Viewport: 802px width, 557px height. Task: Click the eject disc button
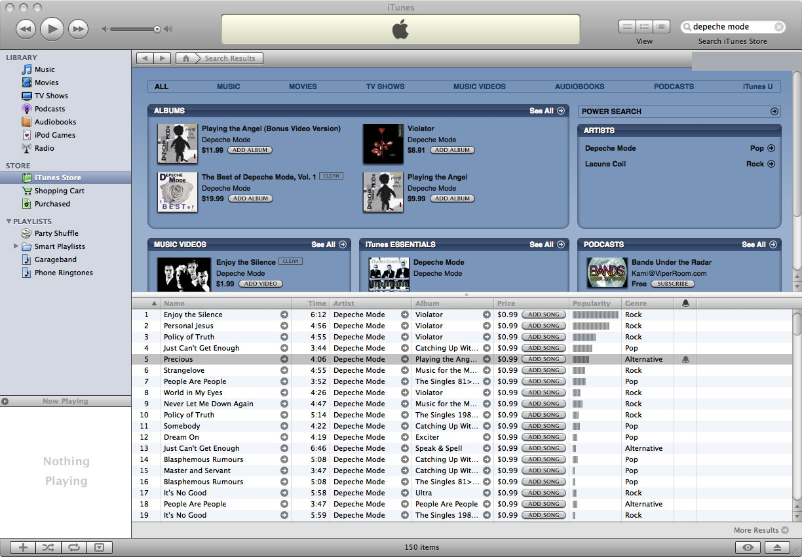pyautogui.click(x=777, y=547)
